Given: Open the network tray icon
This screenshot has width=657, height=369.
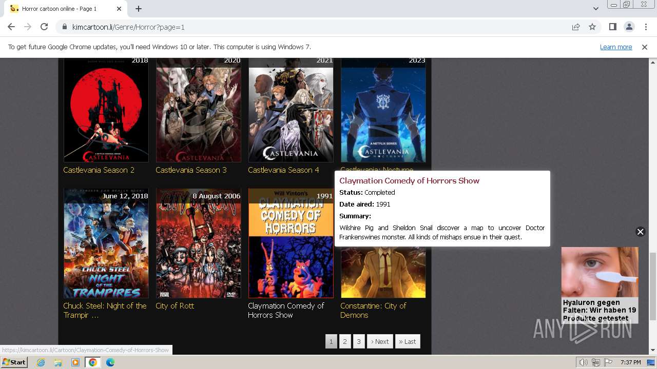Looking at the screenshot, I should click(x=595, y=362).
